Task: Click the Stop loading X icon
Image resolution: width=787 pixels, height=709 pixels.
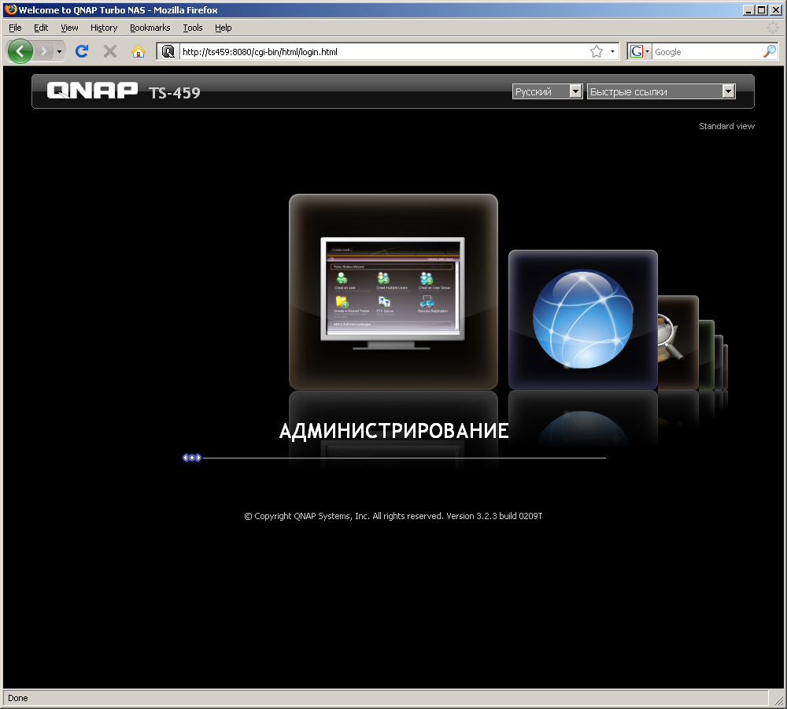Action: (x=110, y=51)
